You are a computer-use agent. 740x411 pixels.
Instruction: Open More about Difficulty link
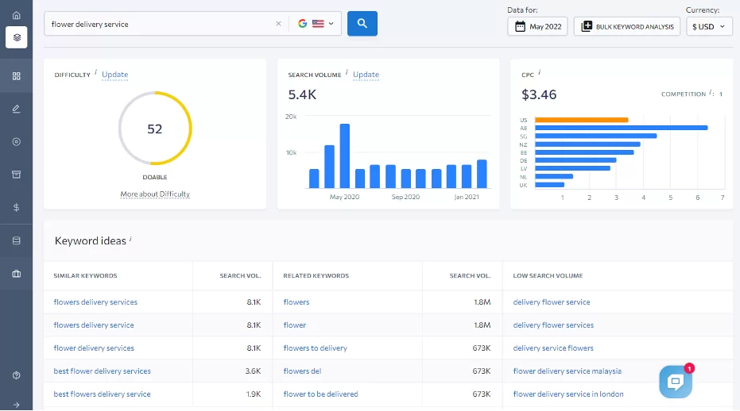click(155, 194)
